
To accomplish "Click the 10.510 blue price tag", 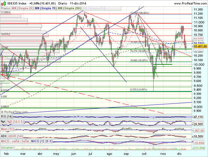I will click(x=198, y=43).
